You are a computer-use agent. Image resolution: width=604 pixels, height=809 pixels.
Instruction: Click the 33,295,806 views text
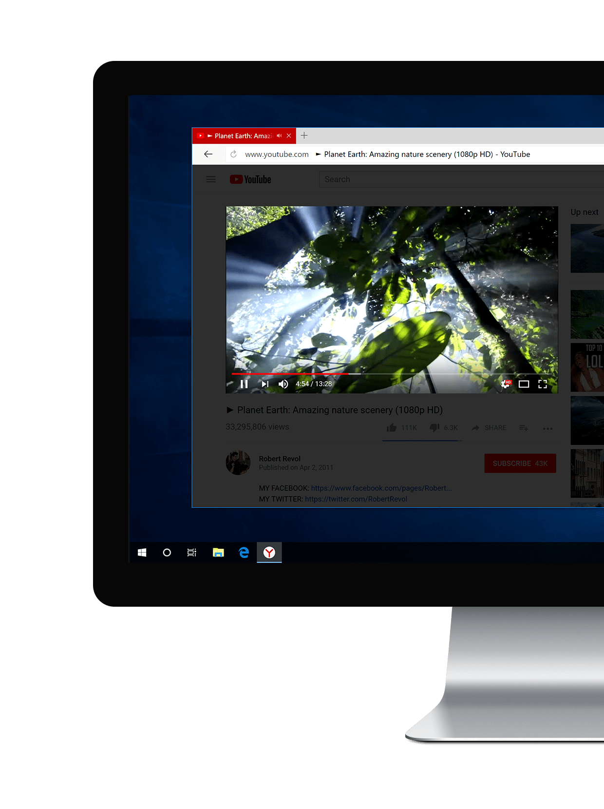point(257,427)
